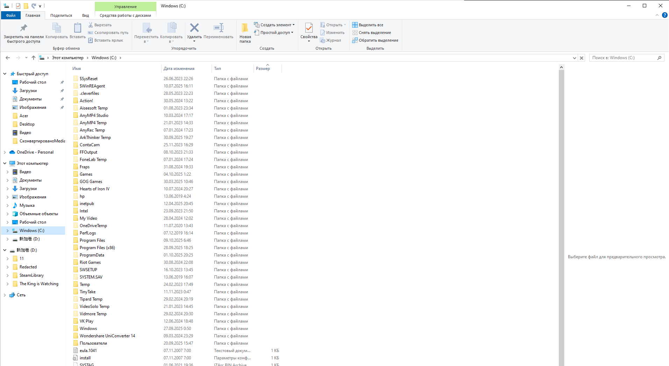Go back with the left arrow
Screen dimensions: 669x366
click(8, 58)
